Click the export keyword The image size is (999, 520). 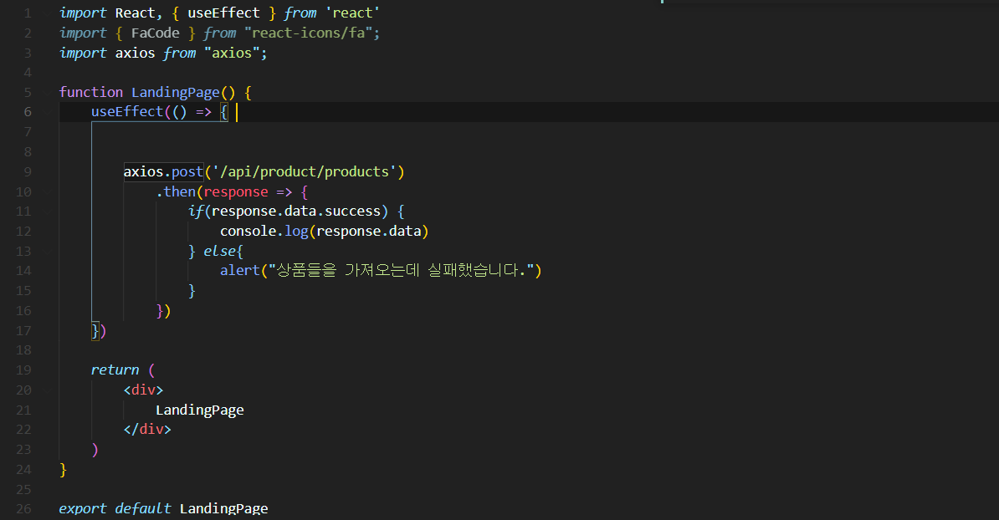(x=83, y=508)
